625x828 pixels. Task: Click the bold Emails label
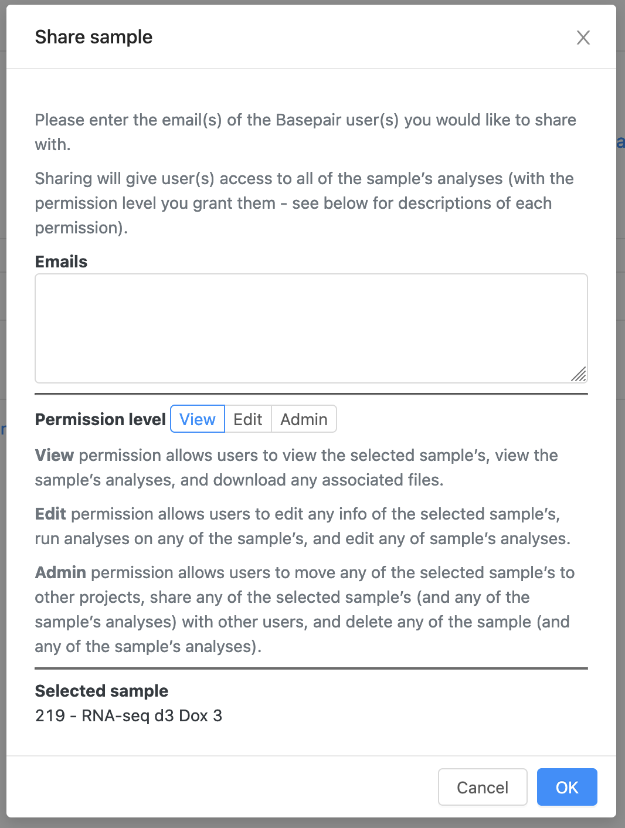point(61,262)
